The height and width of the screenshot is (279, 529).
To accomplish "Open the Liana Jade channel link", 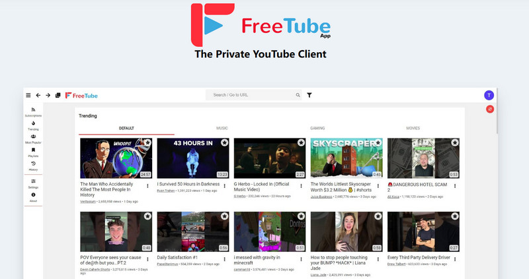I will [x=319, y=275].
